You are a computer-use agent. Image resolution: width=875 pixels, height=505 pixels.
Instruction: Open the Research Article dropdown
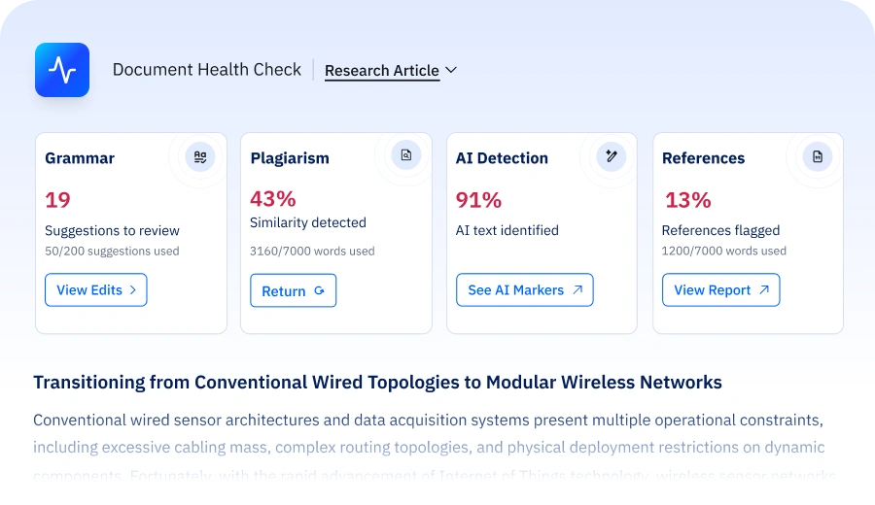391,71
